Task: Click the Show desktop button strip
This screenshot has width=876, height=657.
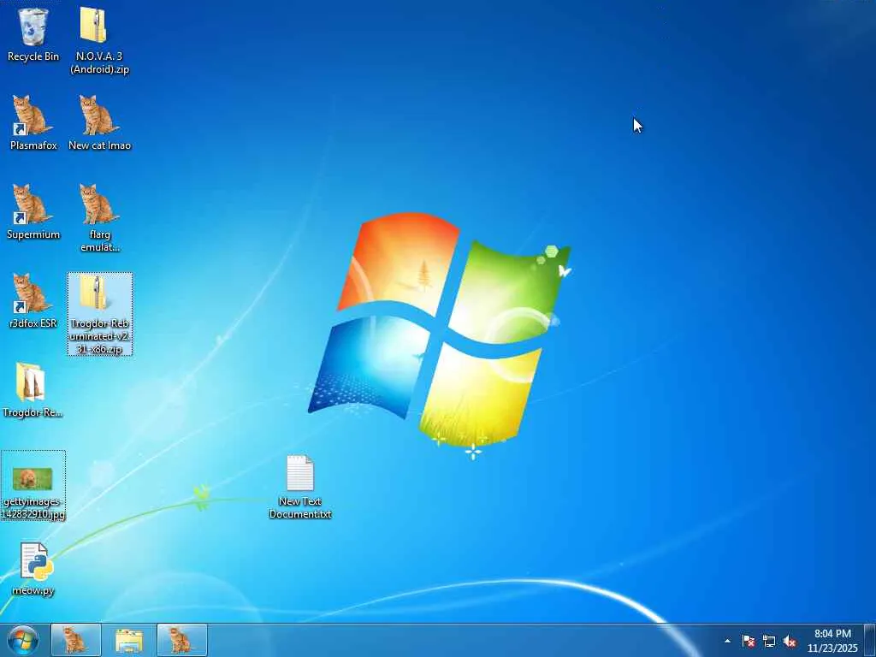Action: coord(870,640)
